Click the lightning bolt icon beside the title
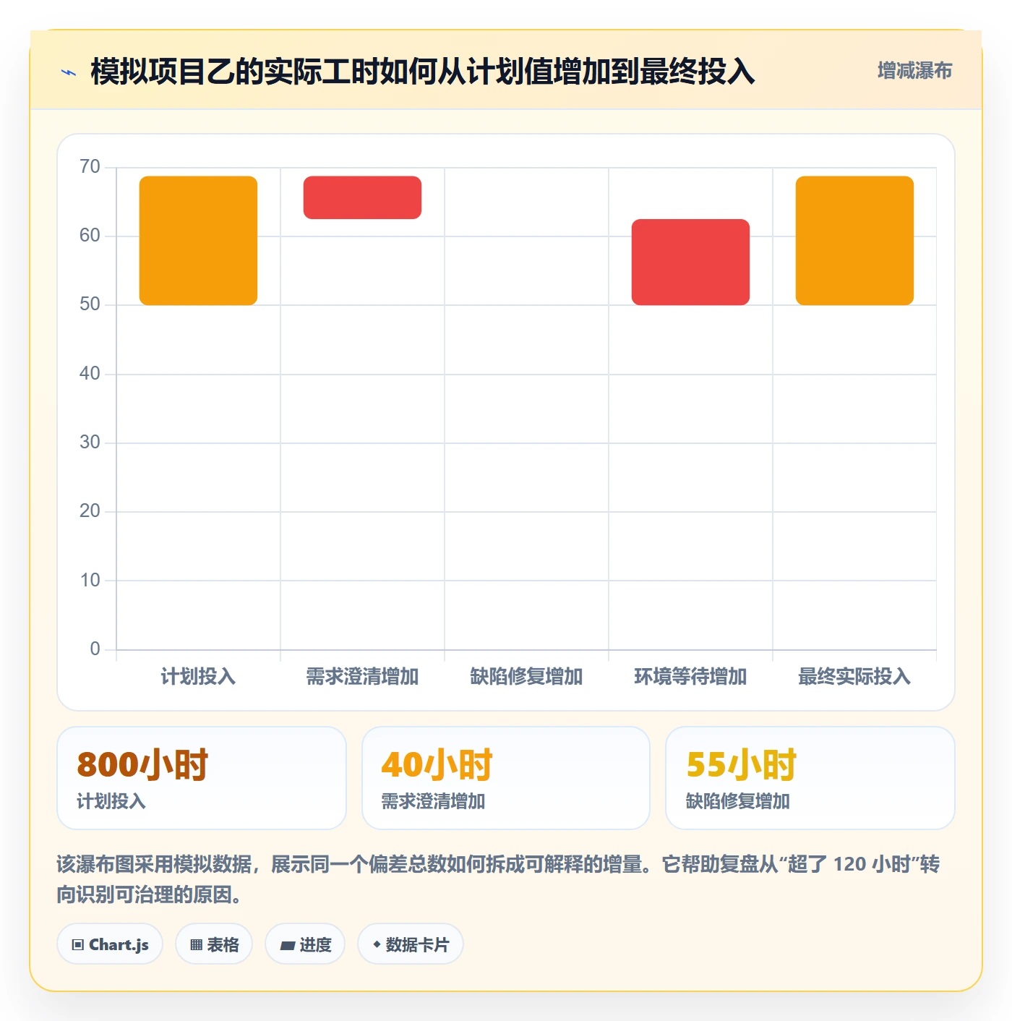1012x1021 pixels. click(69, 72)
